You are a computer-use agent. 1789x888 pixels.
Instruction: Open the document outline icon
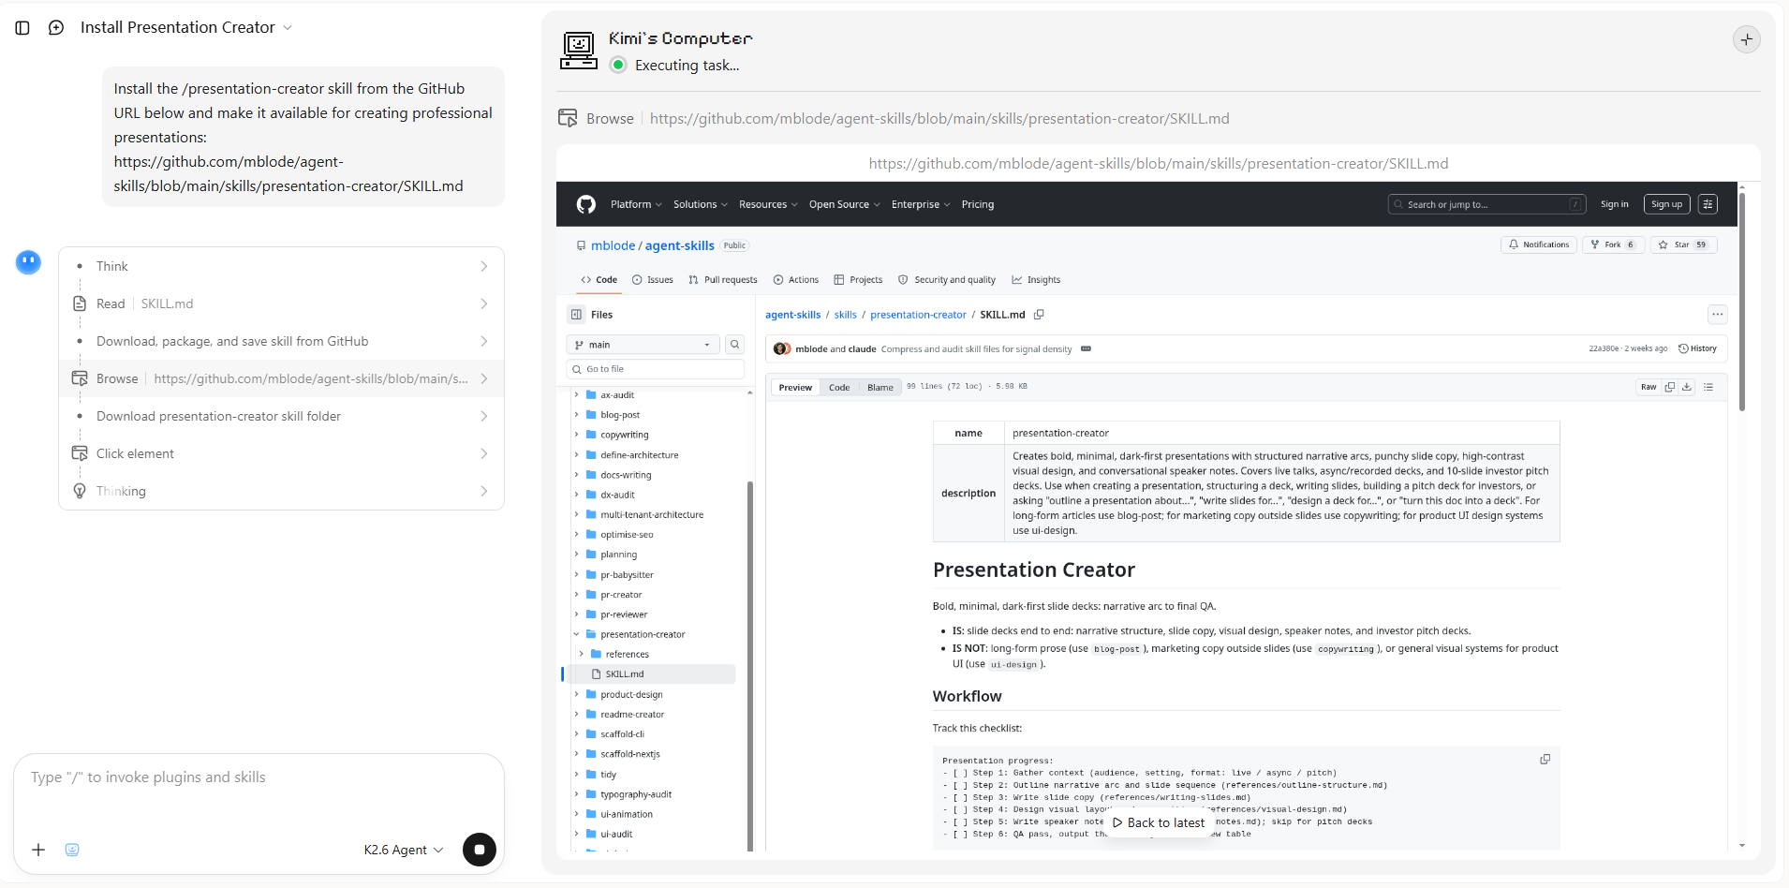(x=1708, y=387)
